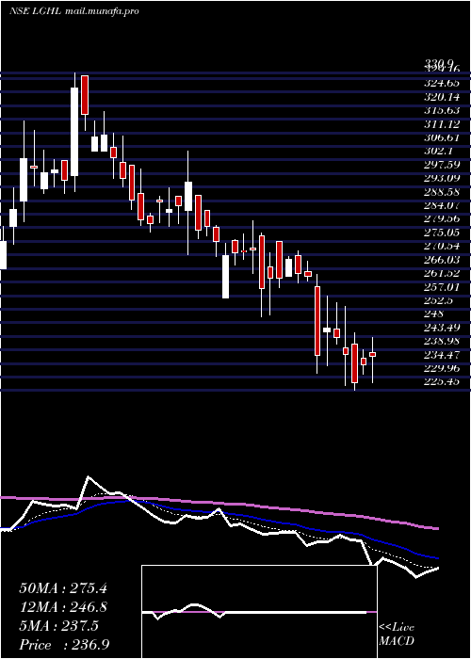The width and height of the screenshot is (471, 659).
Task: Click the 257.01 price axis label
Action: click(443, 286)
